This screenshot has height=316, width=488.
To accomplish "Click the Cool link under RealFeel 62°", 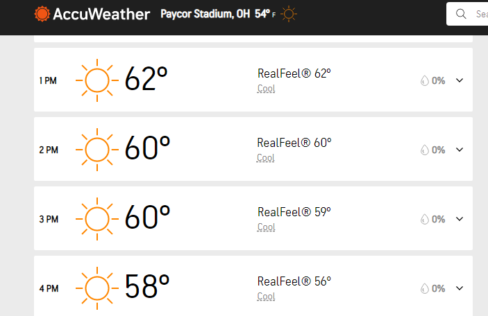I will 266,89.
